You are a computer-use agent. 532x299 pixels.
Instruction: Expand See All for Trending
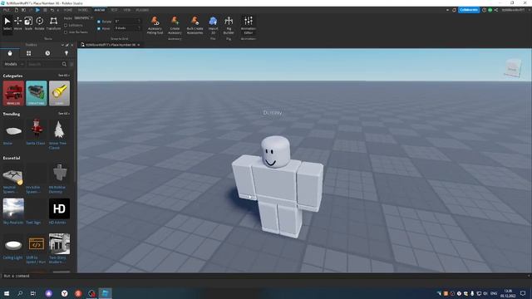coord(63,114)
